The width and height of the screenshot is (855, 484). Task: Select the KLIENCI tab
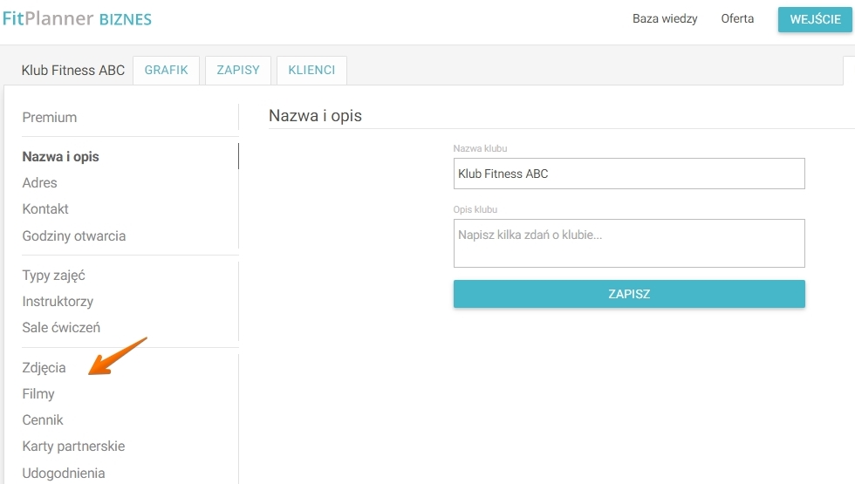tap(311, 71)
